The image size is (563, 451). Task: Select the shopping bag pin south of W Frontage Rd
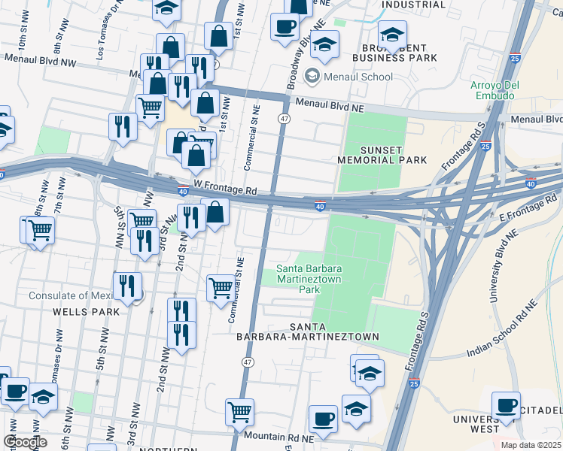(x=215, y=214)
